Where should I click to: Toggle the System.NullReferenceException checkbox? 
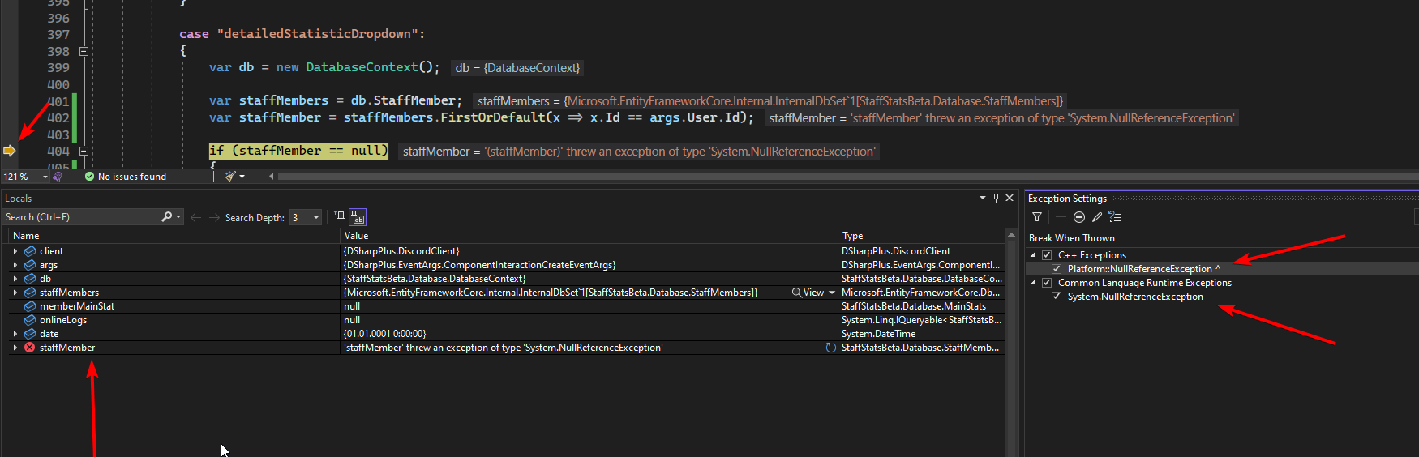tap(1057, 297)
